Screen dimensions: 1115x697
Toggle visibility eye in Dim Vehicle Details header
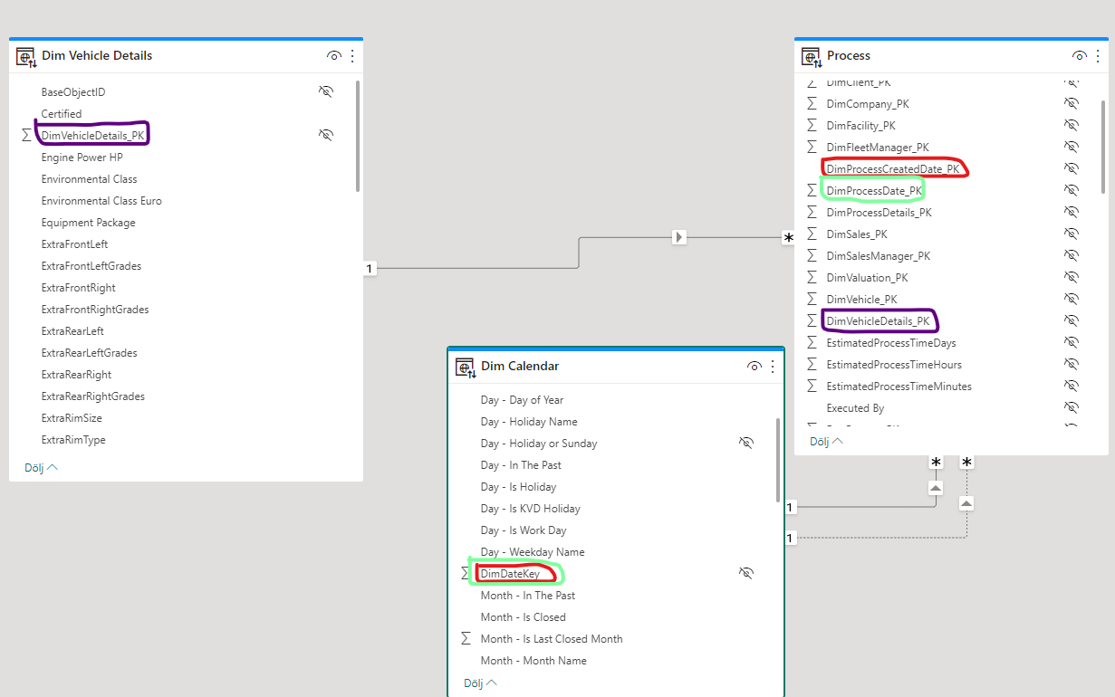click(x=334, y=56)
